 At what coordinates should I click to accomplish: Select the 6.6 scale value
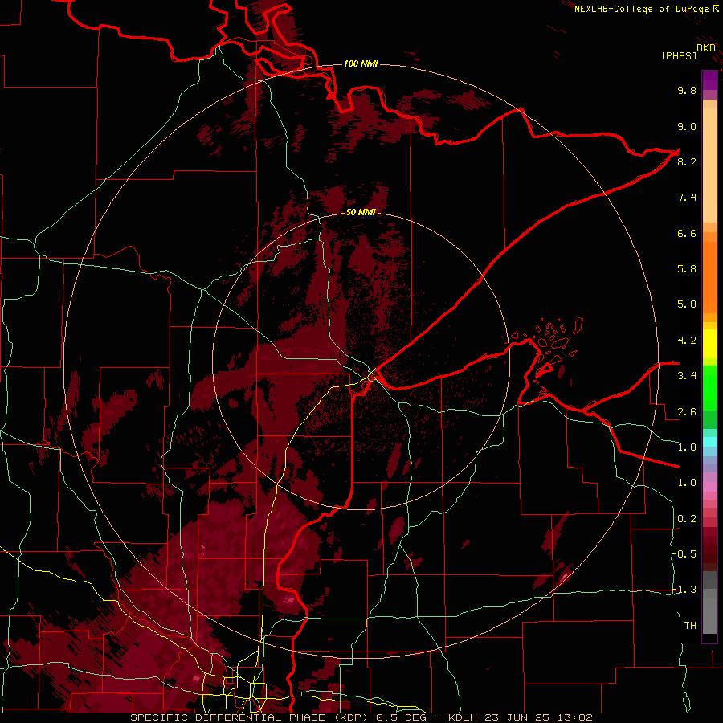(687, 233)
